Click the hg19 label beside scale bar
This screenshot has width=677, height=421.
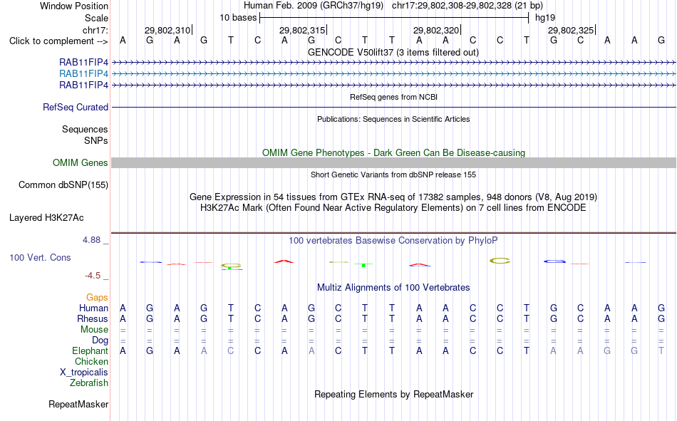(545, 18)
